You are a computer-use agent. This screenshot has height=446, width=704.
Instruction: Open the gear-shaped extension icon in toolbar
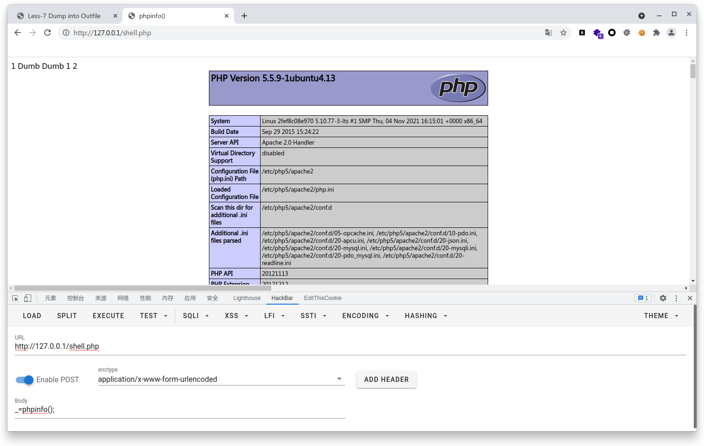tap(627, 33)
